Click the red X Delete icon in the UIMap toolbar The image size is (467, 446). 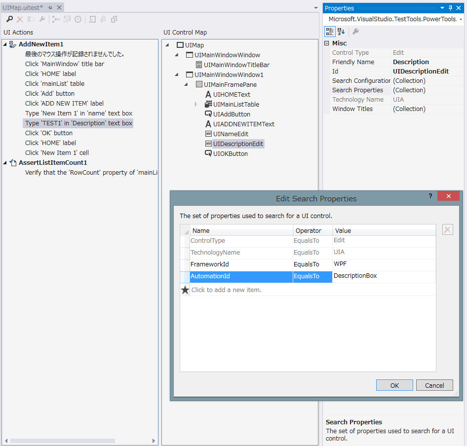pyautogui.click(x=20, y=19)
